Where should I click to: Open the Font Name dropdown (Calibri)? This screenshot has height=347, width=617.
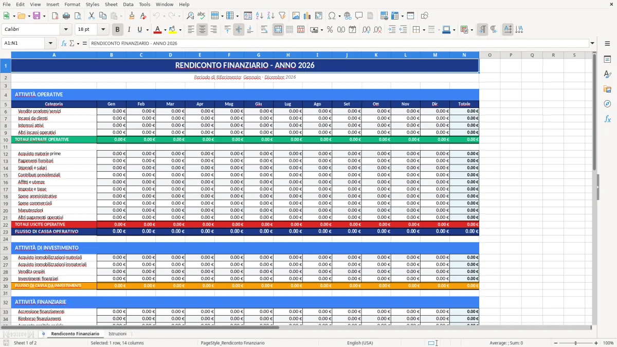(x=65, y=30)
